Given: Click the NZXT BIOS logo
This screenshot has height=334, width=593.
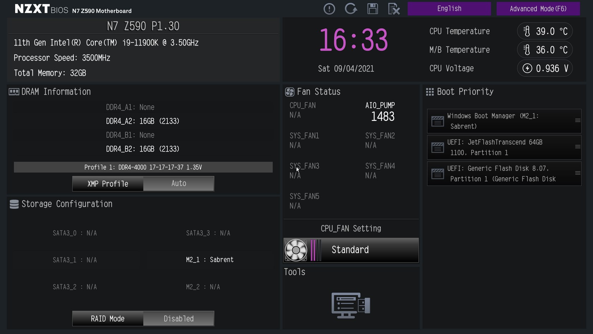Looking at the screenshot, I should [x=41, y=9].
